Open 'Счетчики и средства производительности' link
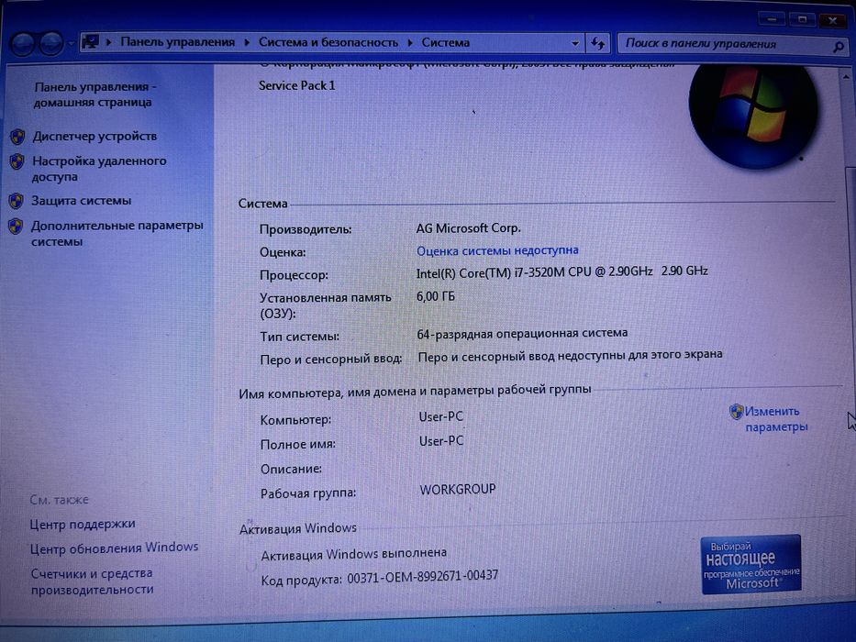This screenshot has height=642, width=856. coord(93,581)
